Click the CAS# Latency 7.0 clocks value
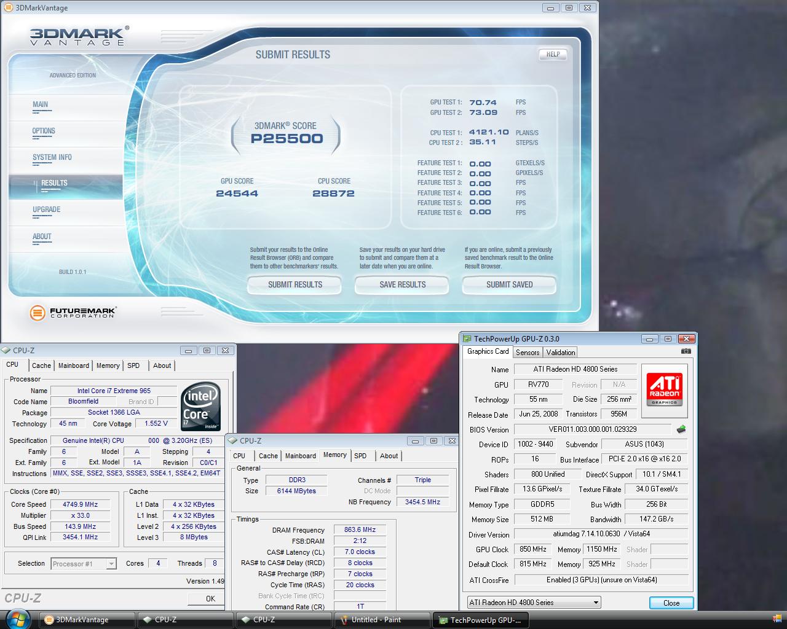Viewport: 787px width, 629px height. [x=360, y=552]
